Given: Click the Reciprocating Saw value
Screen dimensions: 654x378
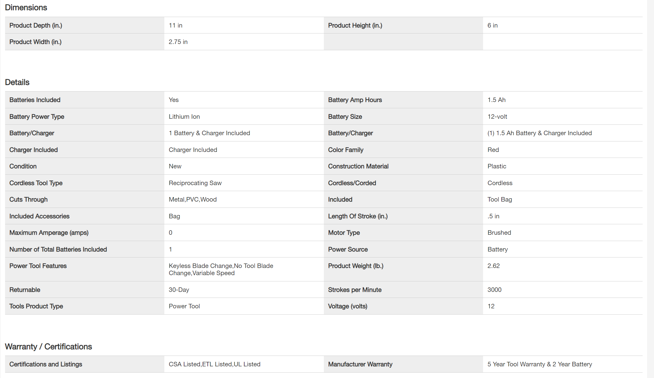Looking at the screenshot, I should 195,183.
